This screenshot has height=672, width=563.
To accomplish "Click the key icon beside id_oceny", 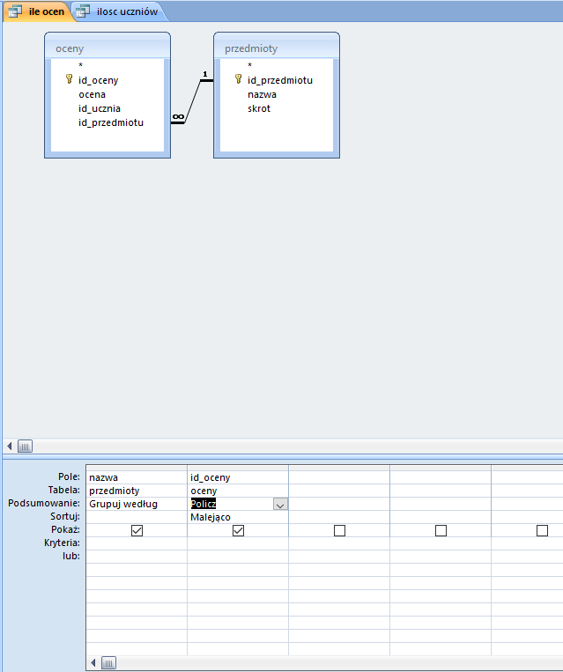I will point(68,79).
